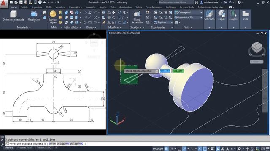Click the Move tool in Modificar panel
The image size is (270, 151).
click(x=114, y=13)
